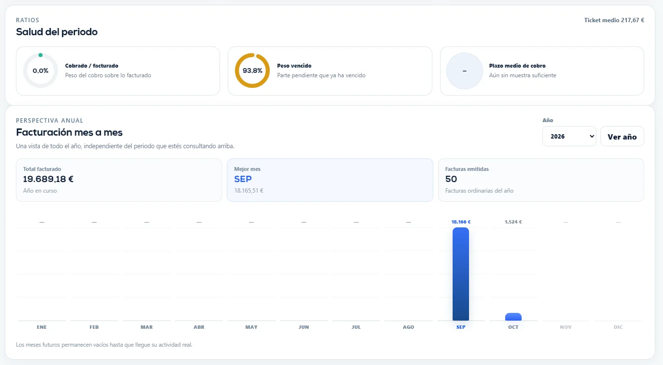
Task: Click the MAY month label on the chart axis
Action: pos(251,327)
